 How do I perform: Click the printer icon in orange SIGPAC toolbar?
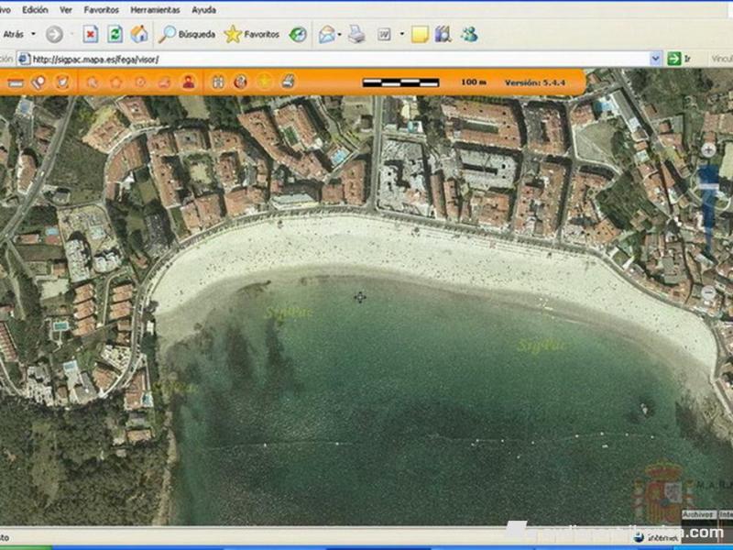[288, 82]
